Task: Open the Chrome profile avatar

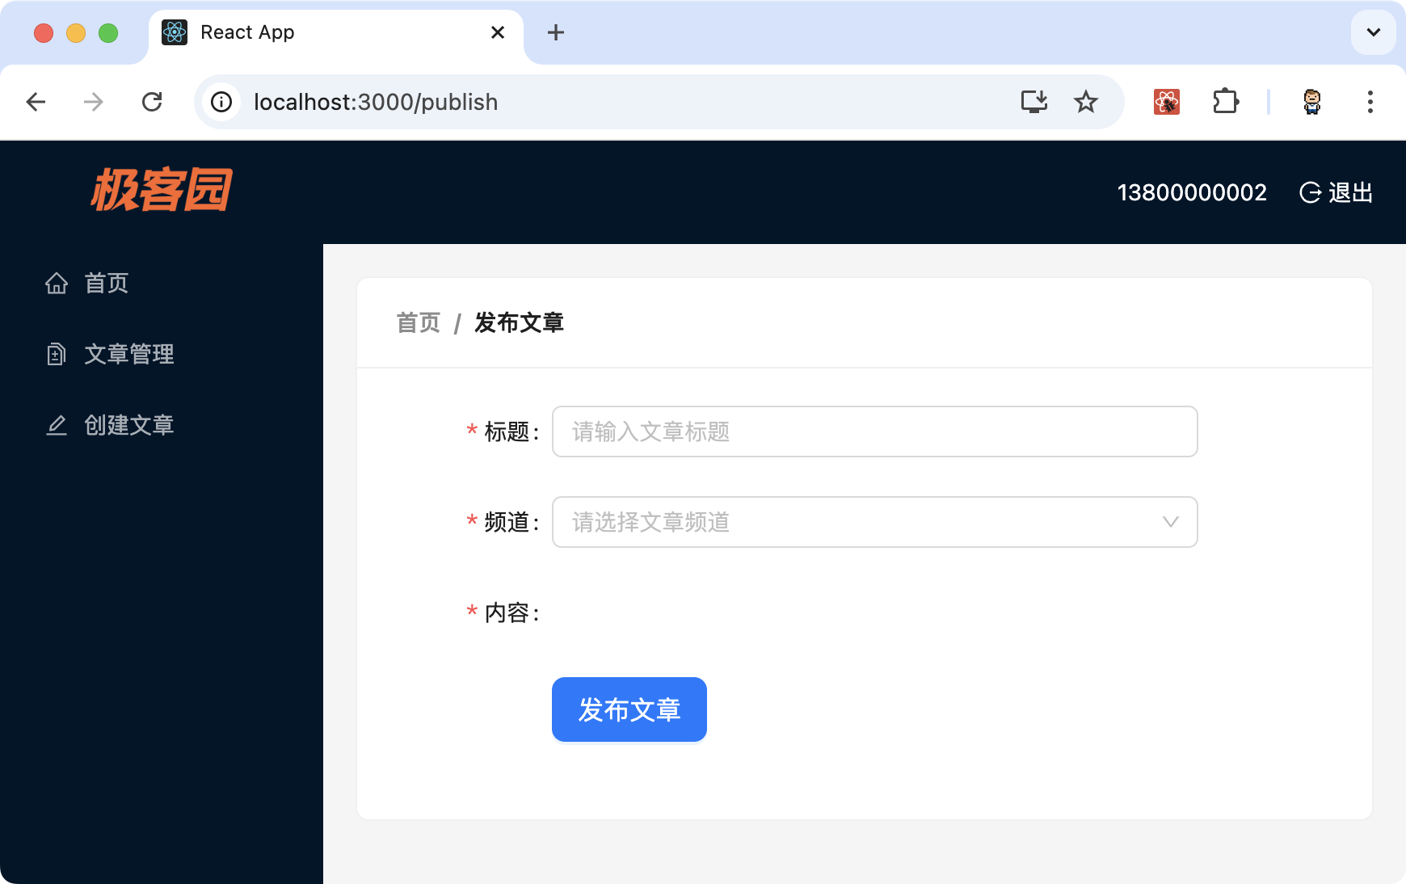Action: 1311,102
